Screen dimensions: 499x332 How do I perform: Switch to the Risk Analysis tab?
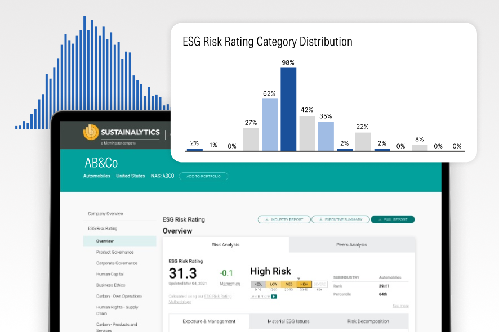click(x=226, y=245)
